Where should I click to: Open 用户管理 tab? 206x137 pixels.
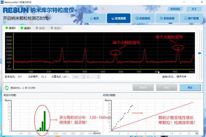tap(191, 18)
